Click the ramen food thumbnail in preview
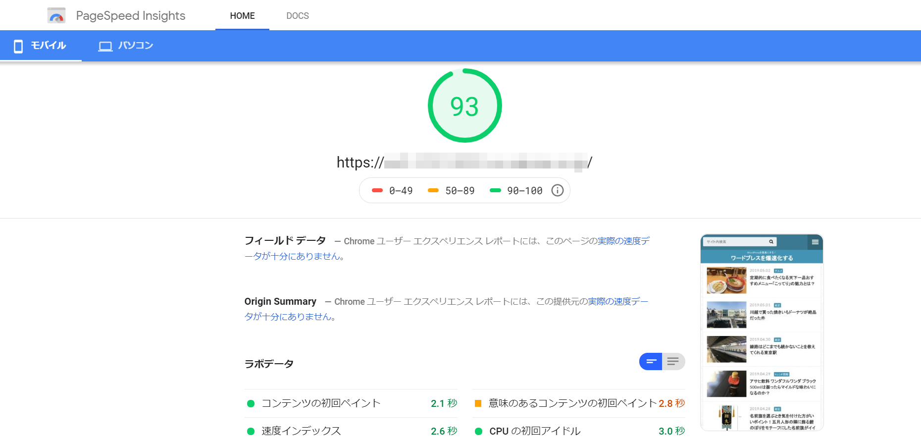 click(726, 280)
